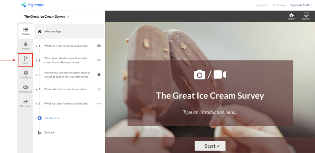Click the blue plus Add Question icon

coord(40,118)
